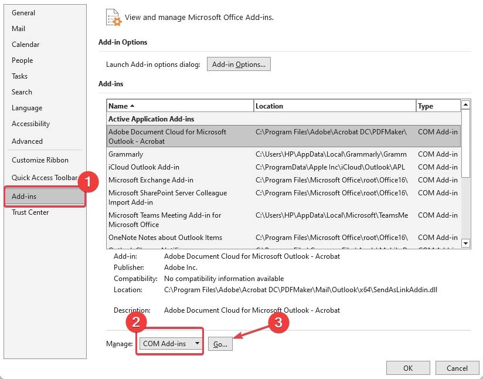Select the iCloud Outlook Add-in row
This screenshot has height=379, width=483.
[283, 167]
